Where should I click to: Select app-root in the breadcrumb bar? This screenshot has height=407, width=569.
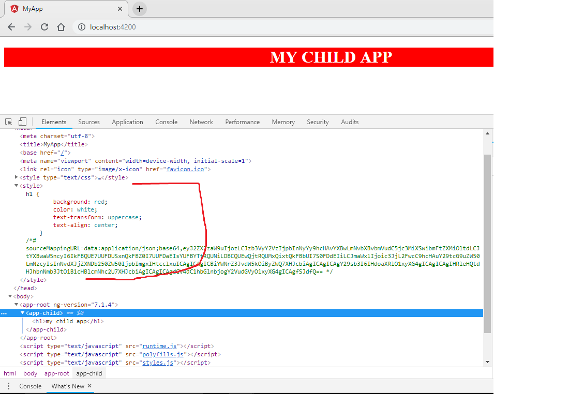(x=56, y=373)
